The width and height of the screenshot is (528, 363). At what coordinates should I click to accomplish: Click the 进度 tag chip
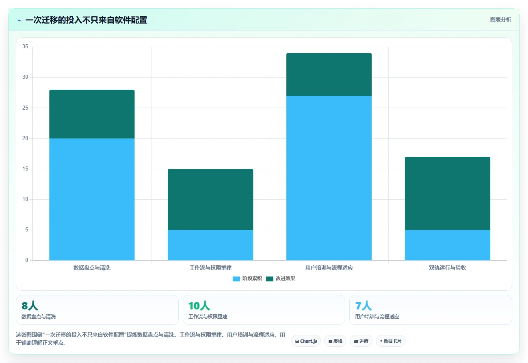(361, 341)
